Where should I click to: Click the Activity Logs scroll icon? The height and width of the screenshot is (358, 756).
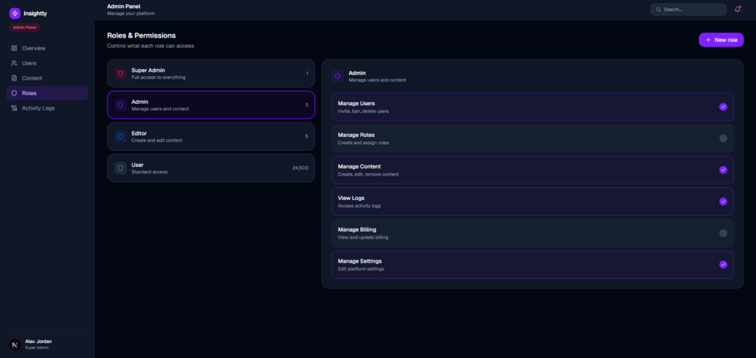pyautogui.click(x=14, y=108)
